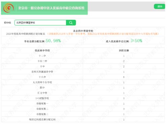The image size is (168, 124).
Task: Click the quota value for 丰台二中
Action: tap(124, 61)
